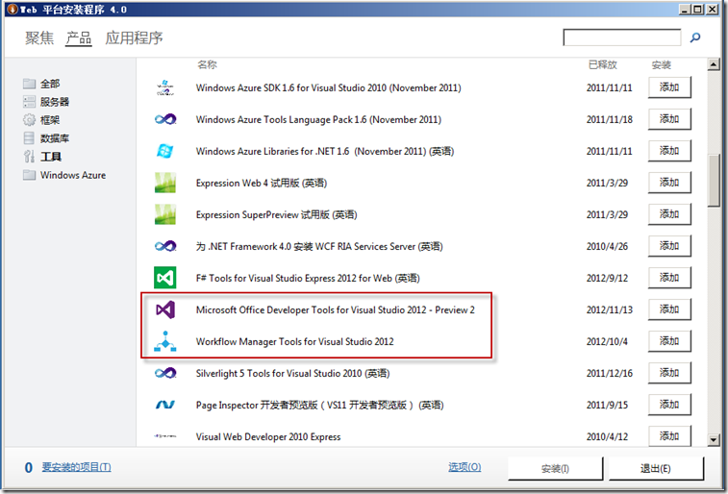Click the 退出(E) exit button
The height and width of the screenshot is (494, 728).
[x=656, y=468]
